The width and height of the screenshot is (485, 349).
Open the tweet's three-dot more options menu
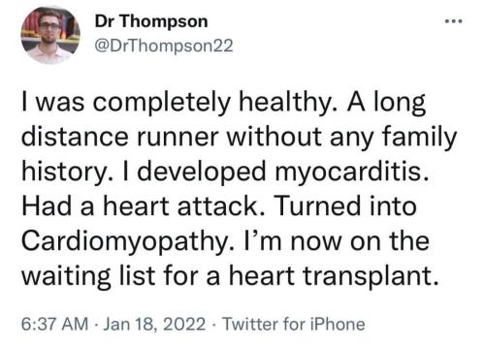(454, 21)
